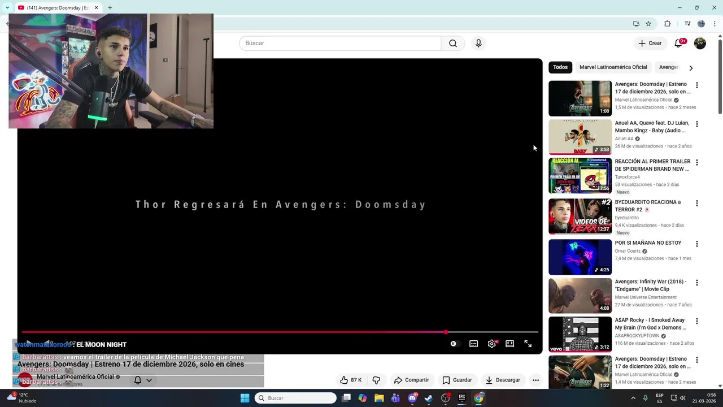Open YouTube notifications bell
This screenshot has height=407, width=723.
(x=678, y=43)
